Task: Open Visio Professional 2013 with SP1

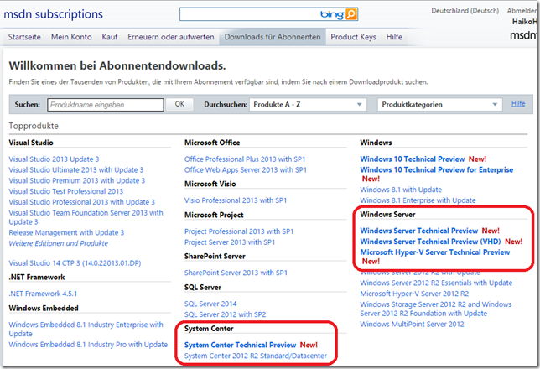Action: [x=236, y=200]
